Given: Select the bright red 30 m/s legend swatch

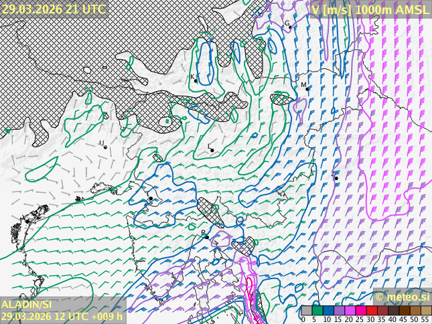Looking at the screenshot, I should click(371, 311).
